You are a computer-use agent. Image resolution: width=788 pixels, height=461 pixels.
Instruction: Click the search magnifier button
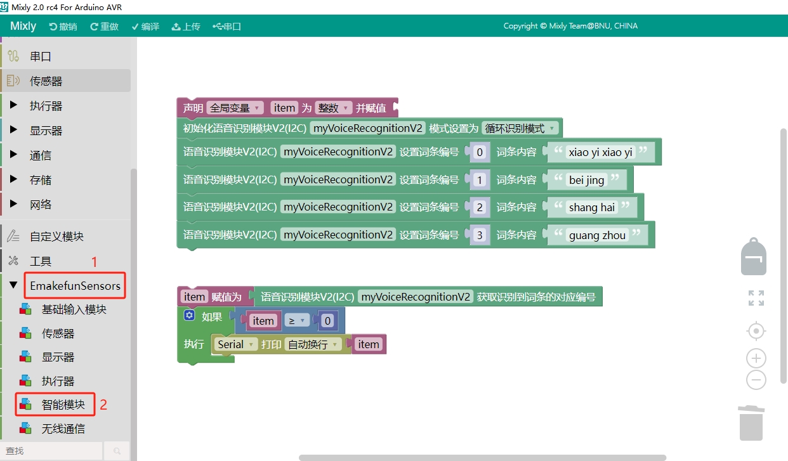pyautogui.click(x=117, y=451)
